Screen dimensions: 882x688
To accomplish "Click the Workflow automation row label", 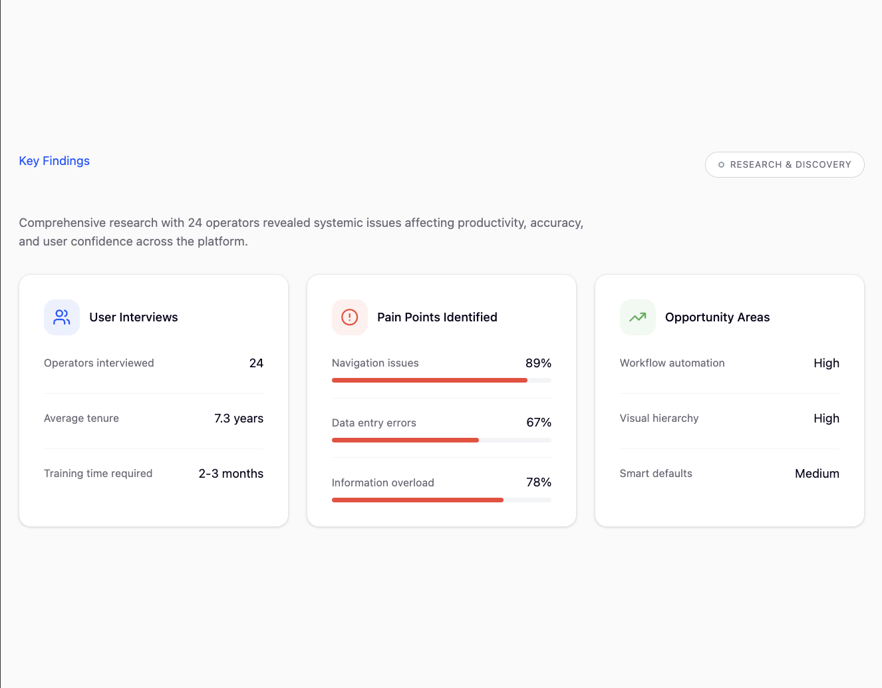I will [x=672, y=363].
